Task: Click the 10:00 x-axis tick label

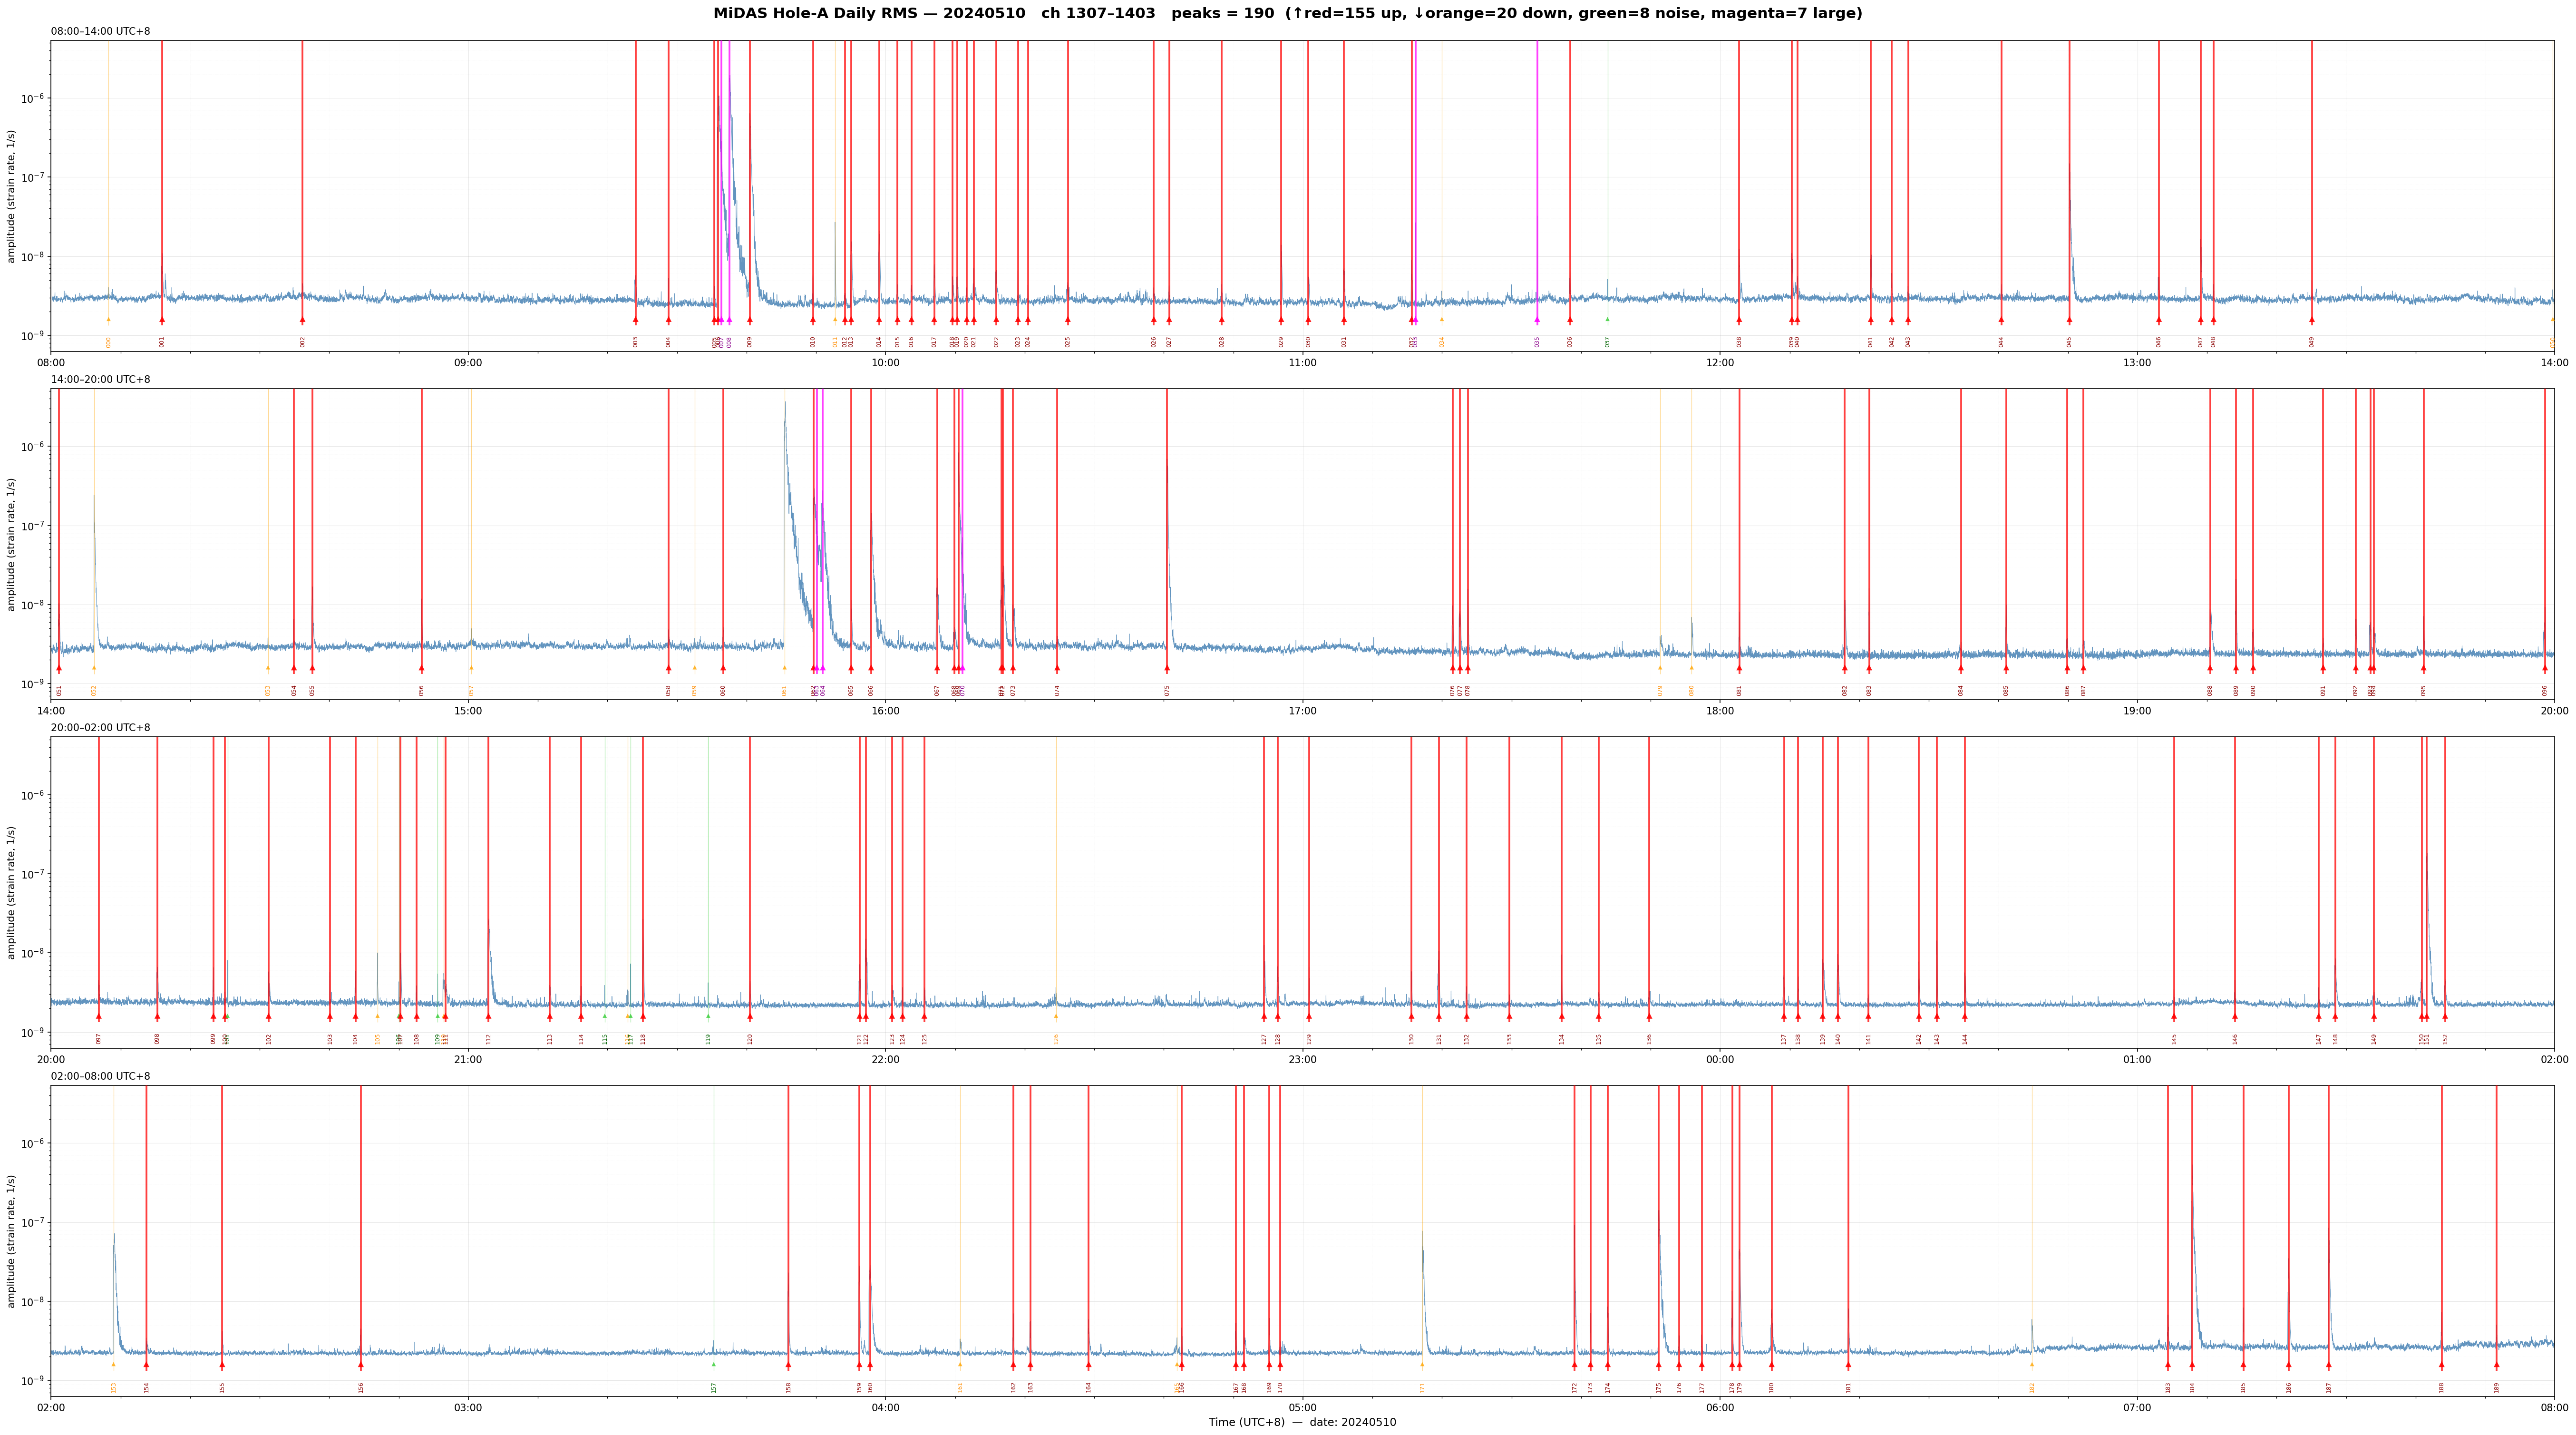Action: coord(885,363)
